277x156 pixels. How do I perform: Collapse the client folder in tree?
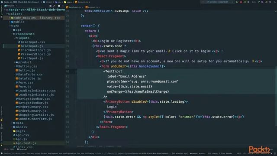(7, 14)
